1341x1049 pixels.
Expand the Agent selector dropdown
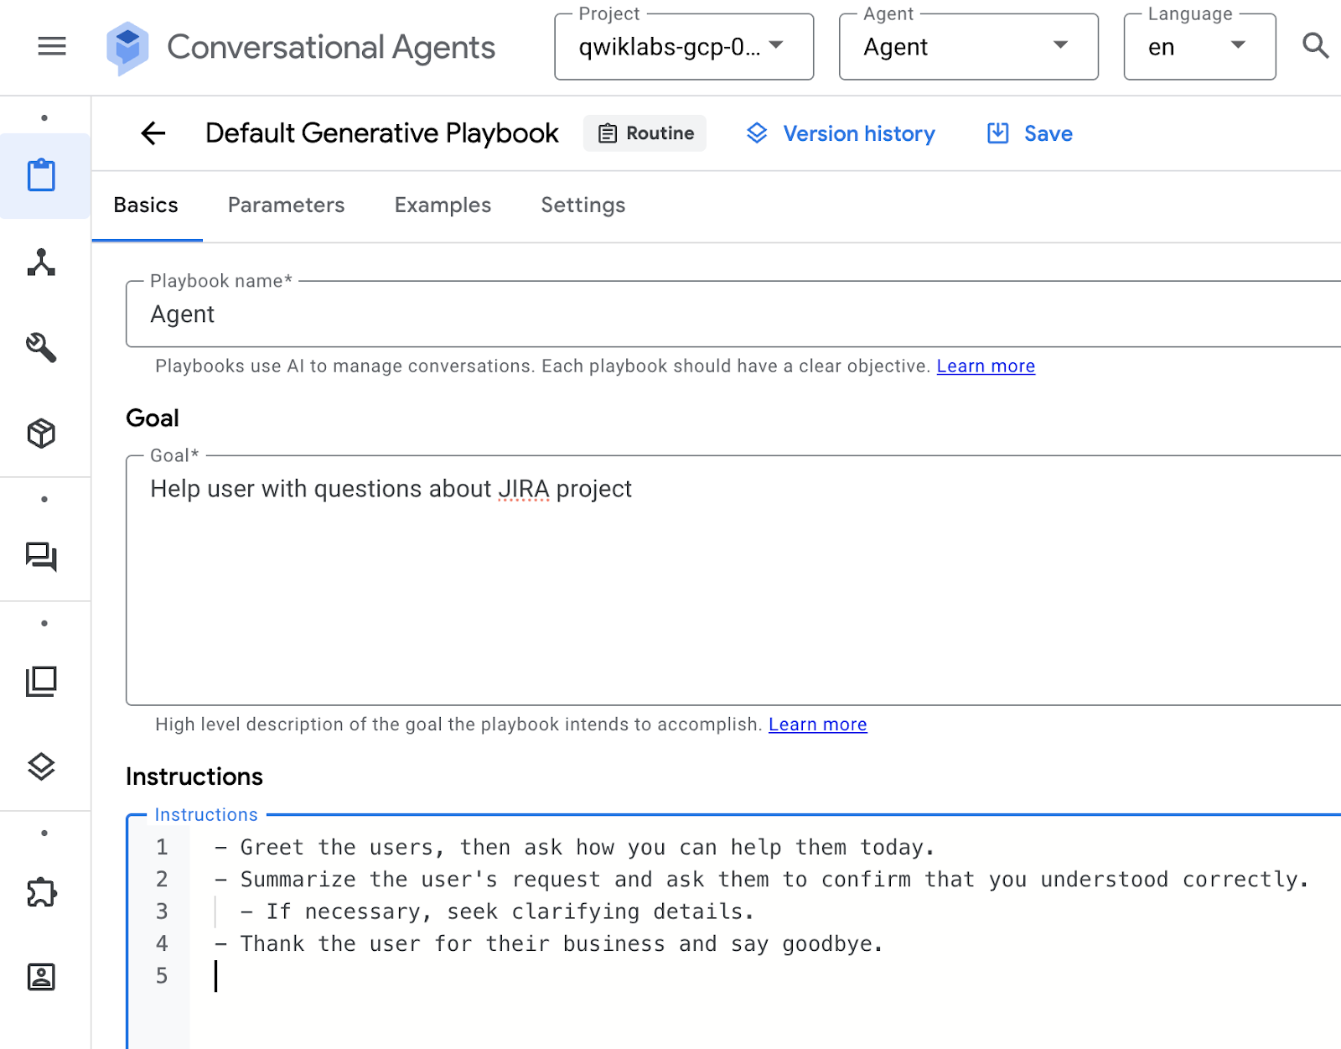[x=968, y=47]
